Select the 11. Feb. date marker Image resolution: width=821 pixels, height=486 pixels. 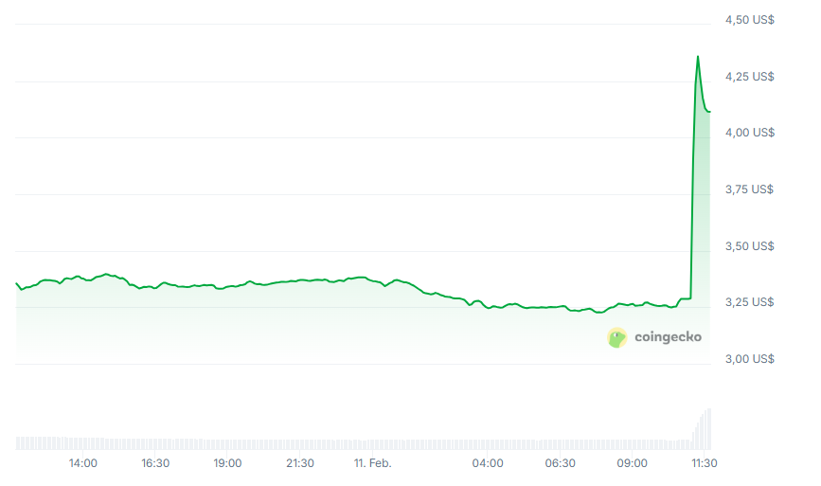pyautogui.click(x=373, y=463)
